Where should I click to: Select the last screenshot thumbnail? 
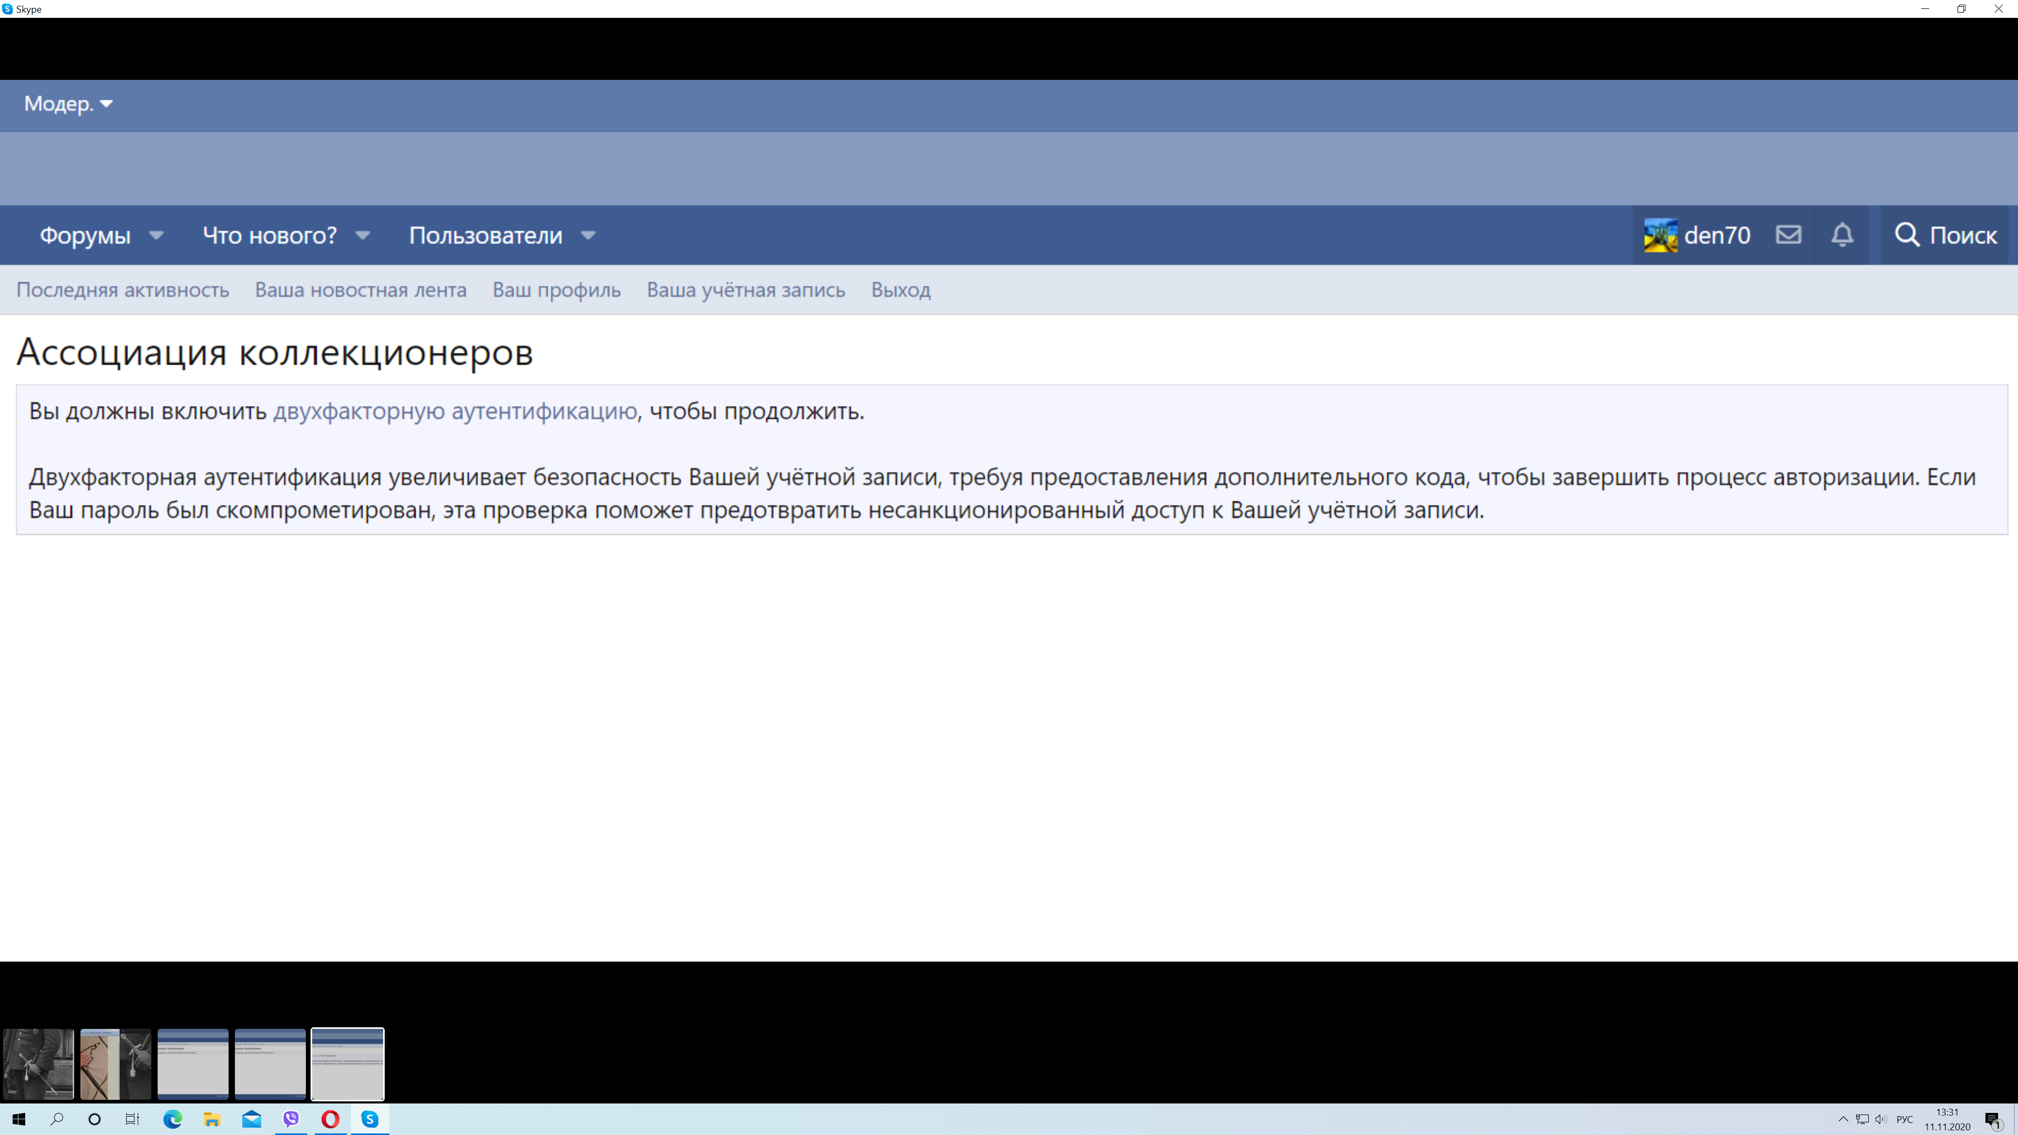(x=347, y=1064)
